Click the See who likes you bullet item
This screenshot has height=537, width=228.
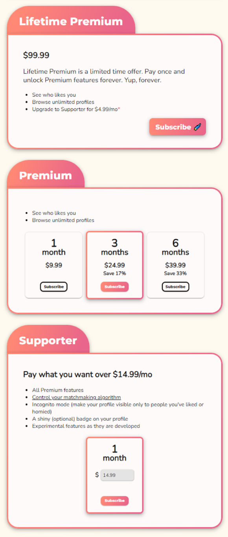pos(54,95)
